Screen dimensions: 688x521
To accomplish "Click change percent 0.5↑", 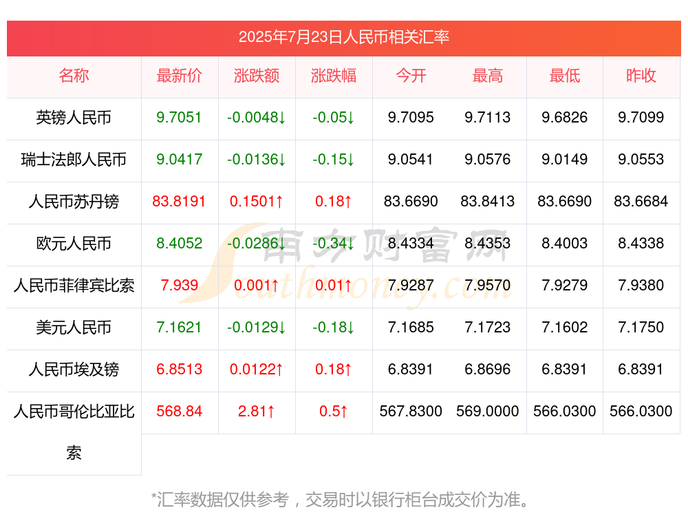I will [x=334, y=412].
